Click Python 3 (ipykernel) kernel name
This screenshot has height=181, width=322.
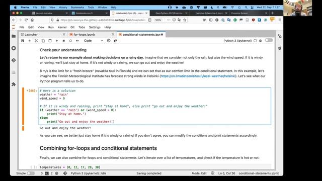click(237, 41)
